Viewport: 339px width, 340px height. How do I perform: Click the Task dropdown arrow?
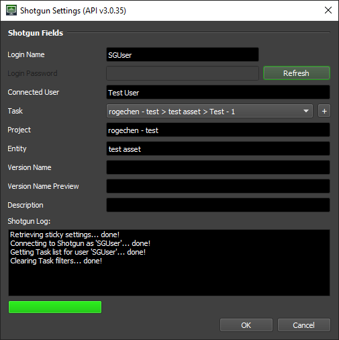pos(306,111)
